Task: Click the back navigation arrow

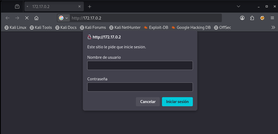Action: tap(8, 18)
